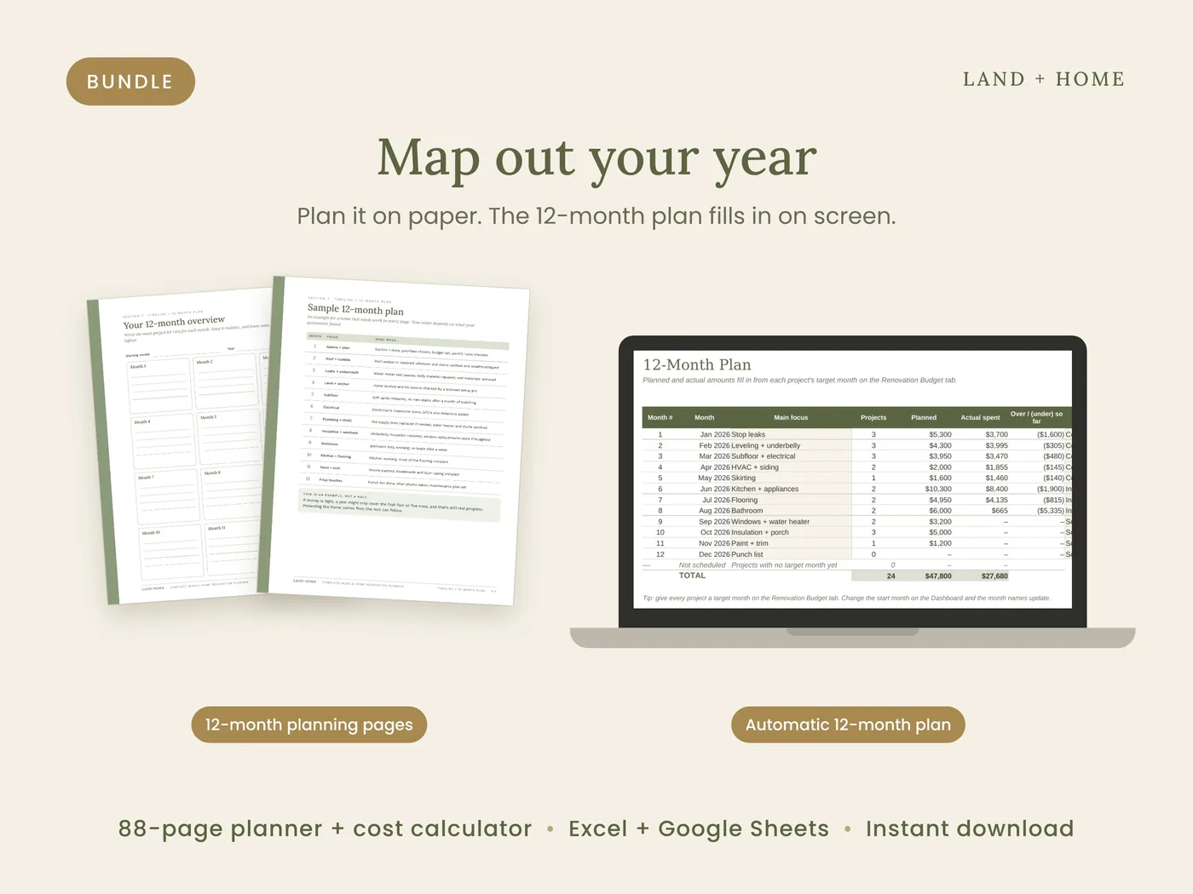Click the $5,300 planned amount
The image size is (1193, 894).
point(940,434)
